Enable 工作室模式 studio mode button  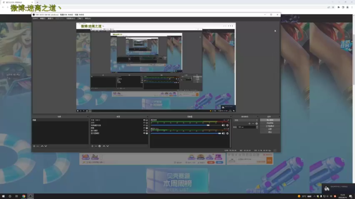(x=270, y=126)
